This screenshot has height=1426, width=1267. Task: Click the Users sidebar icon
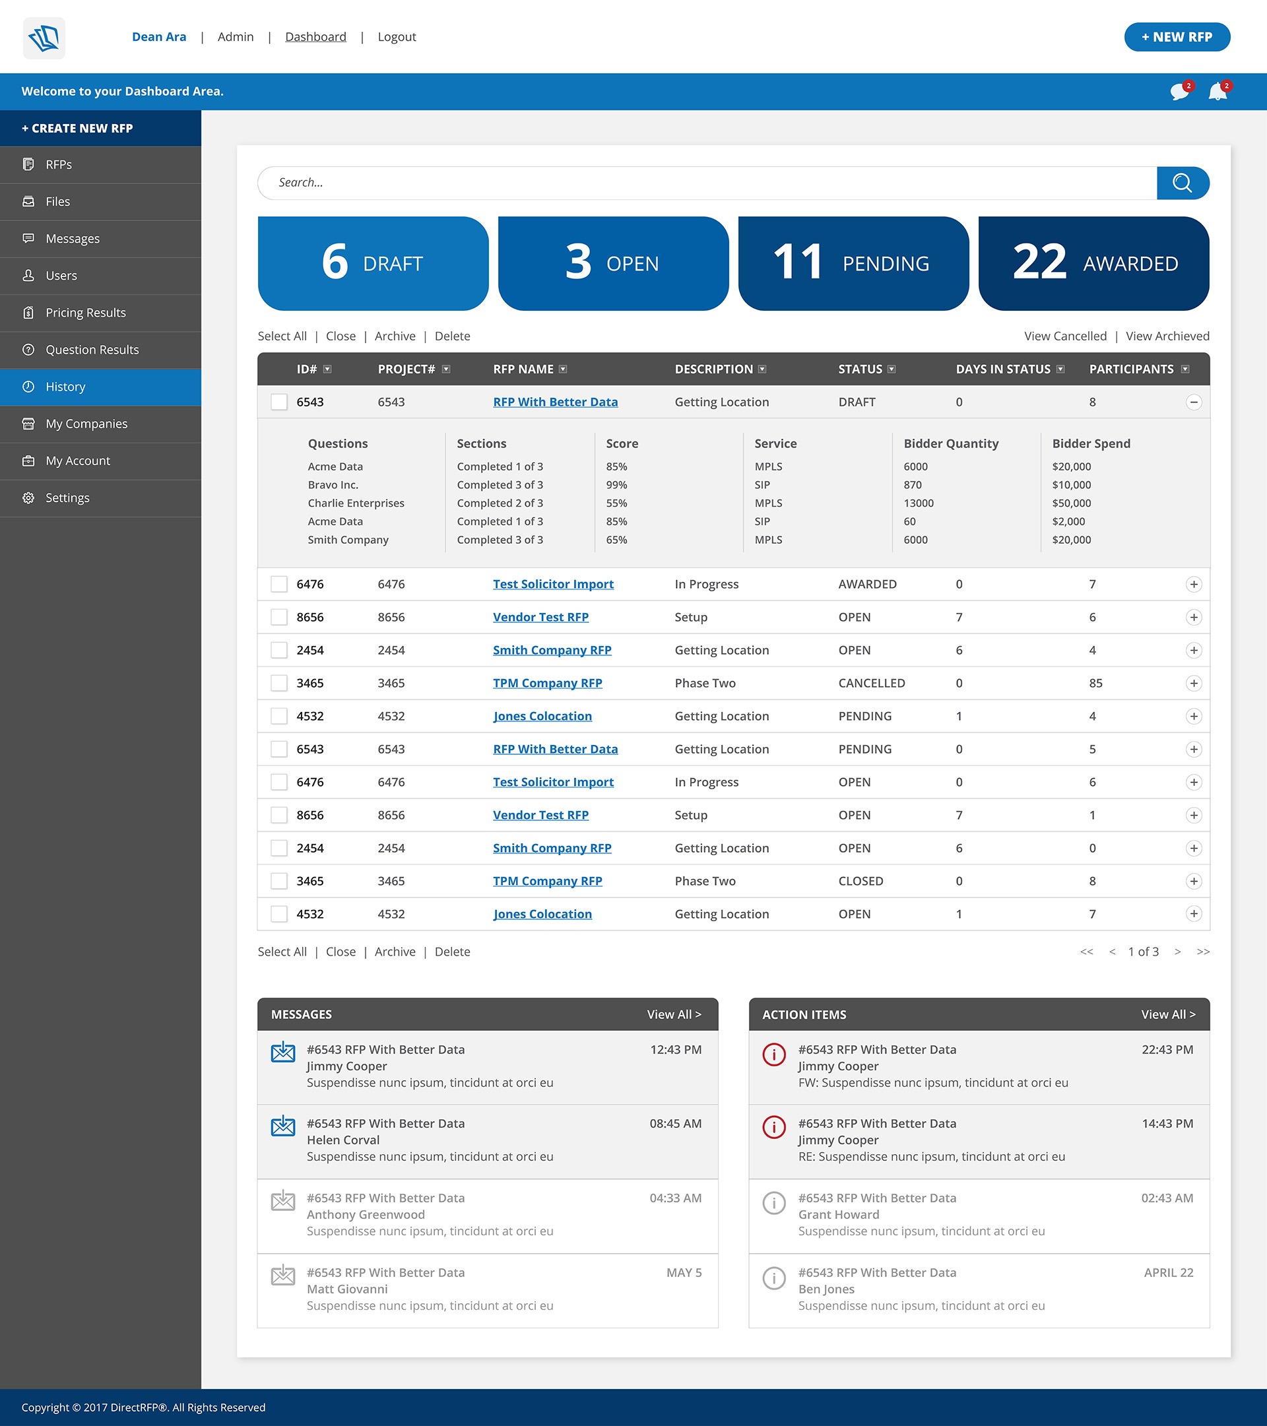28,276
